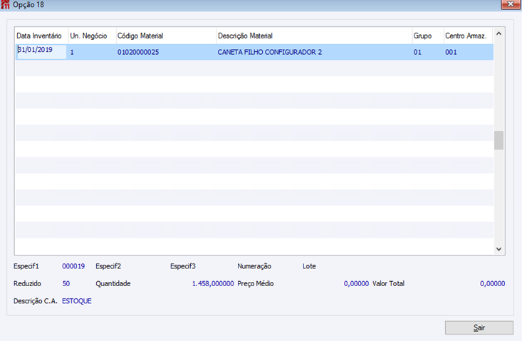Edit the date field 31/01/2019
The height and width of the screenshot is (341, 522).
tap(41, 51)
